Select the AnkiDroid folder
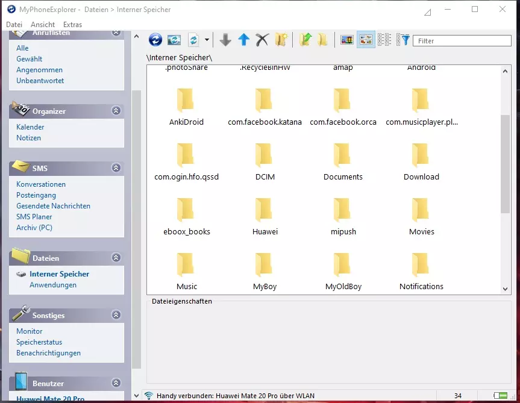Image resolution: width=520 pixels, height=403 pixels. tap(186, 107)
